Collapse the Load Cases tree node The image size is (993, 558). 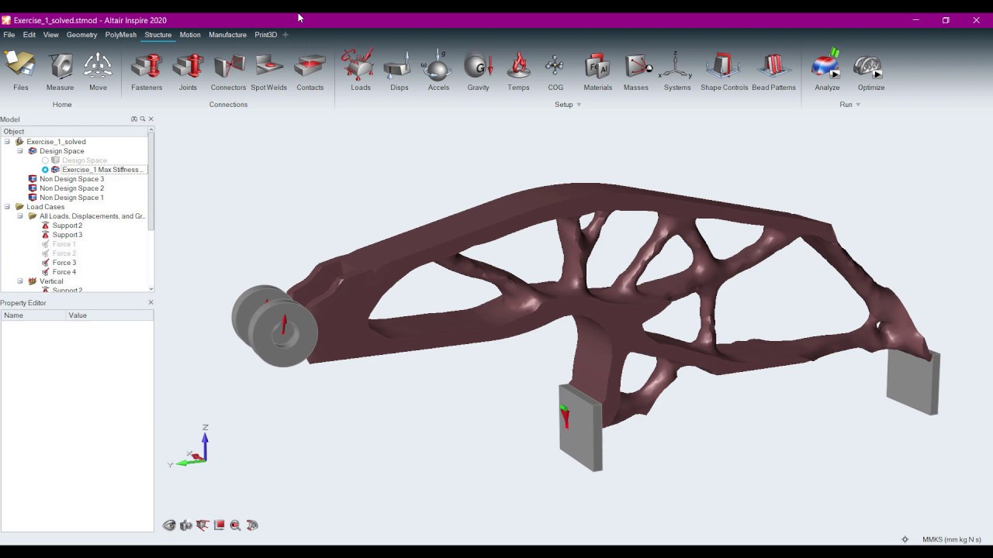click(7, 207)
